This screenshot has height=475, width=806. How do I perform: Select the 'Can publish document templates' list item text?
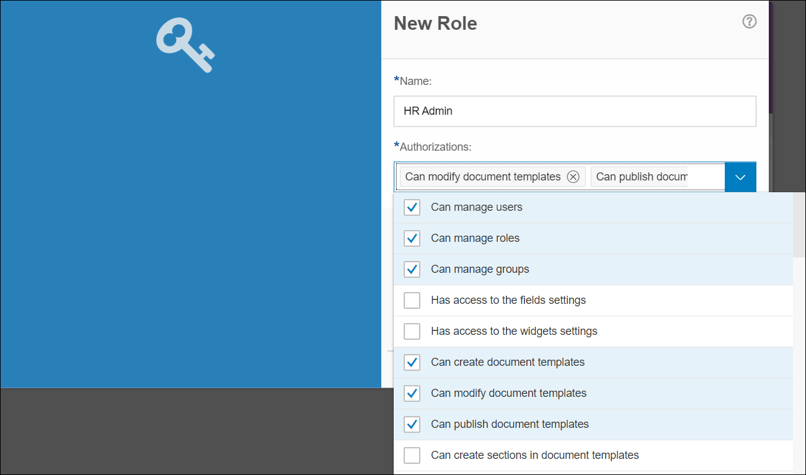click(510, 424)
